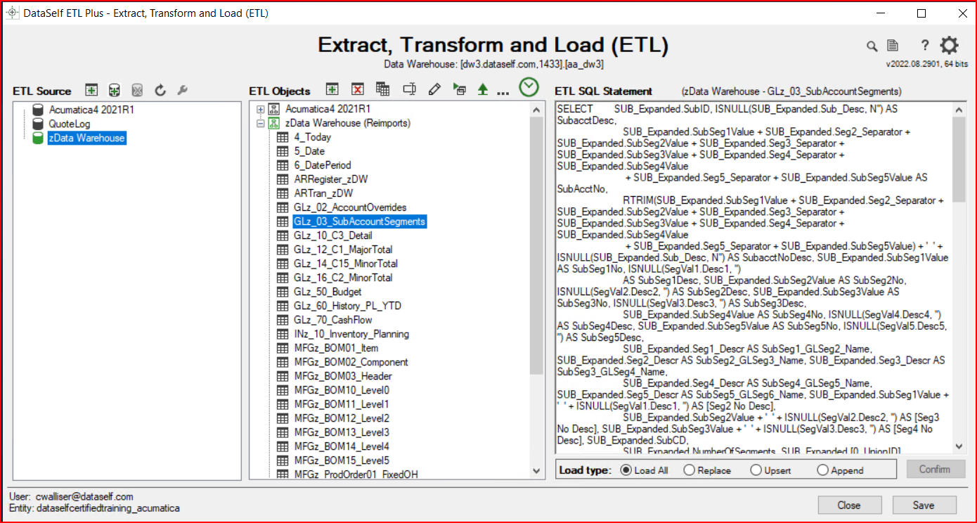977x523 pixels.
Task: Open the green clock scheduler icon
Action: click(x=529, y=87)
